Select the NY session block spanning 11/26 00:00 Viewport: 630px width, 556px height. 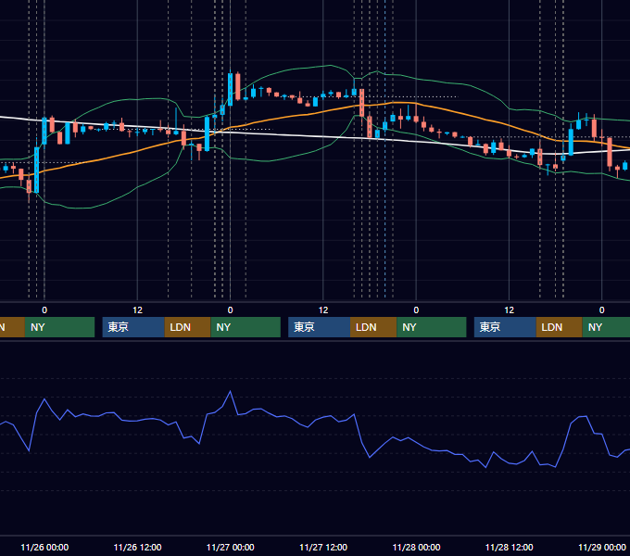pos(59,327)
